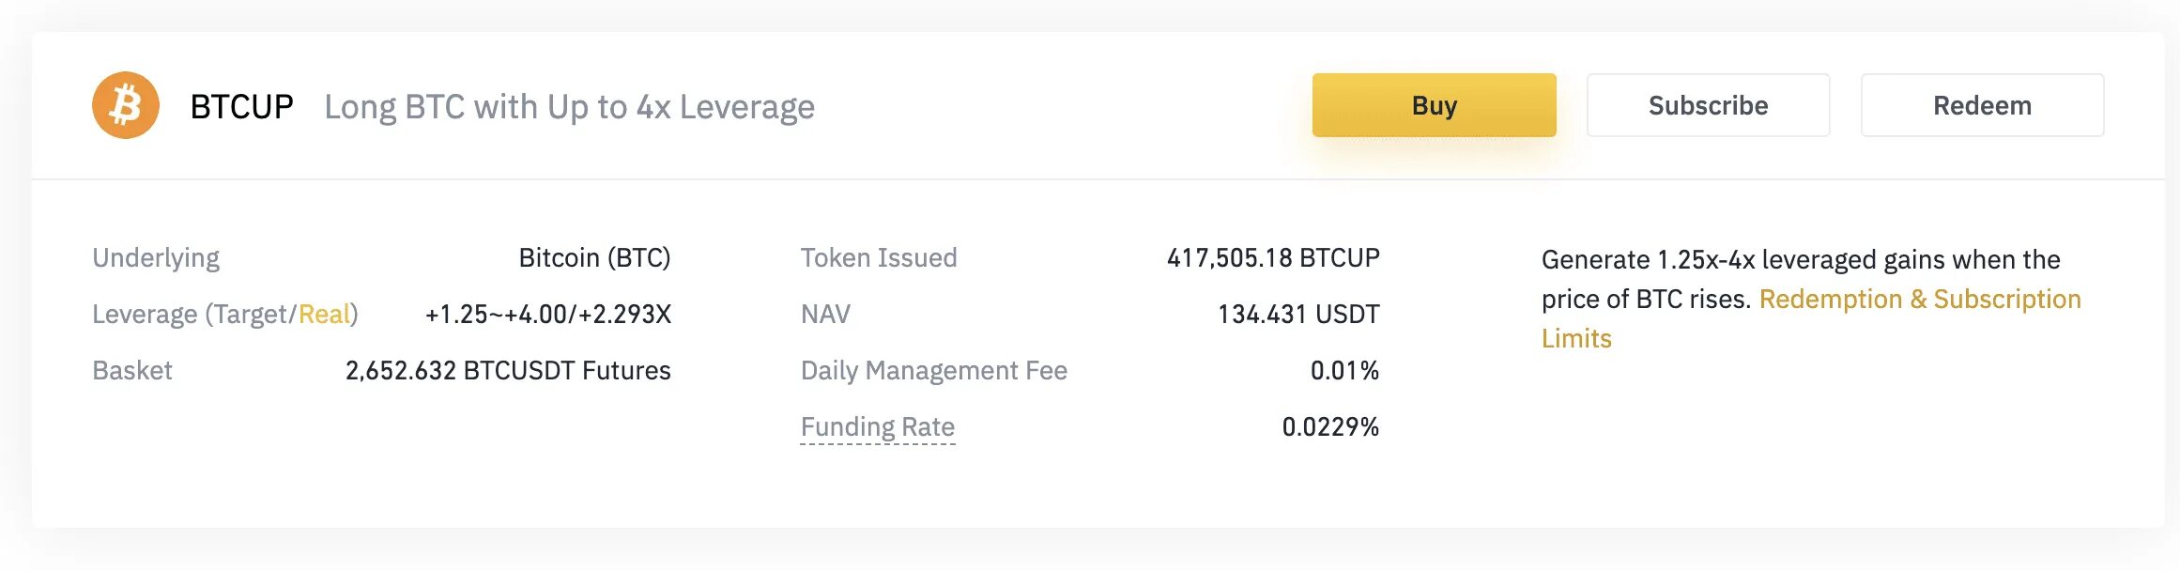
Task: Open Redemption & Subscription Limits link
Action: 1919,300
